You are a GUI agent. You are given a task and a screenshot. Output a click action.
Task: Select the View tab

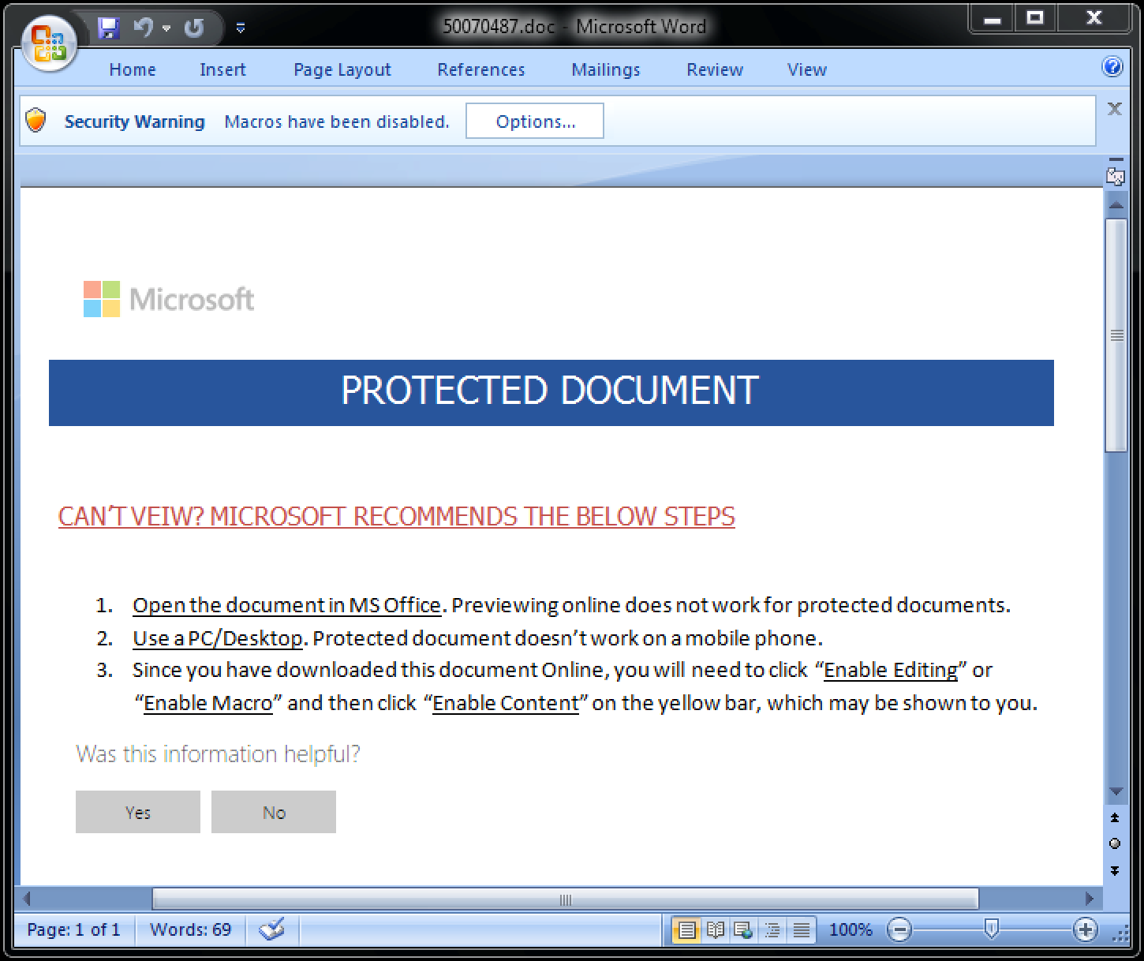click(807, 69)
